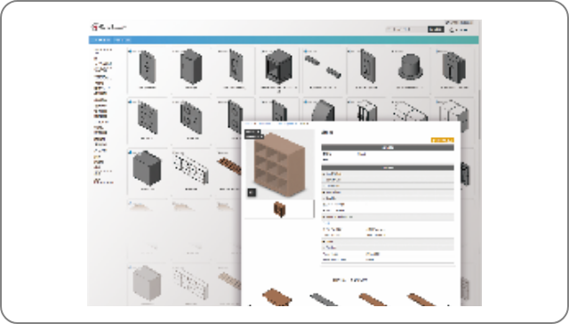Expand the first gray row in the properties list
Viewport: 569px width, 324px height.
tap(388, 174)
